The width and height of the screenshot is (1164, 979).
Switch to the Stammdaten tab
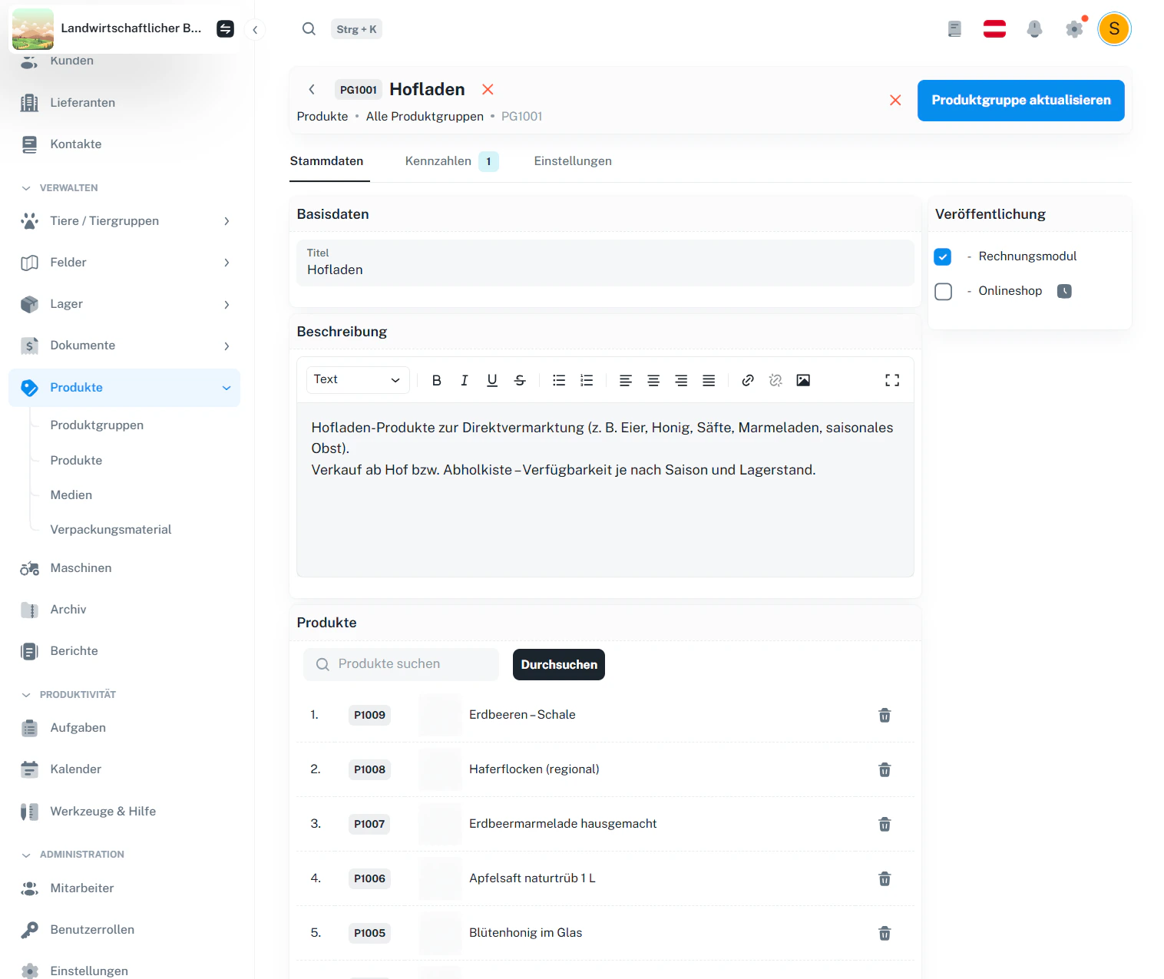click(327, 161)
